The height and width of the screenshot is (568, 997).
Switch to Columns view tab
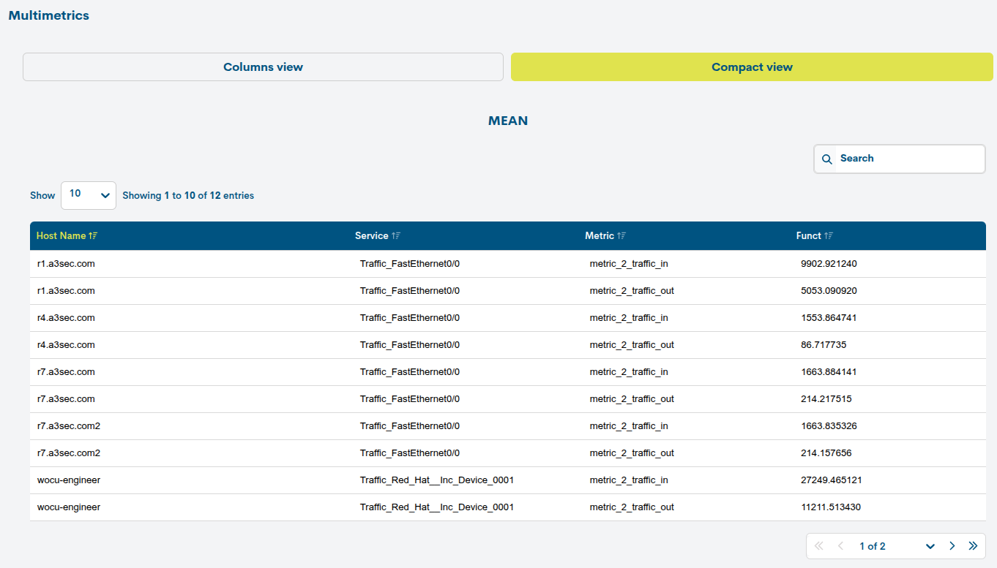[263, 67]
